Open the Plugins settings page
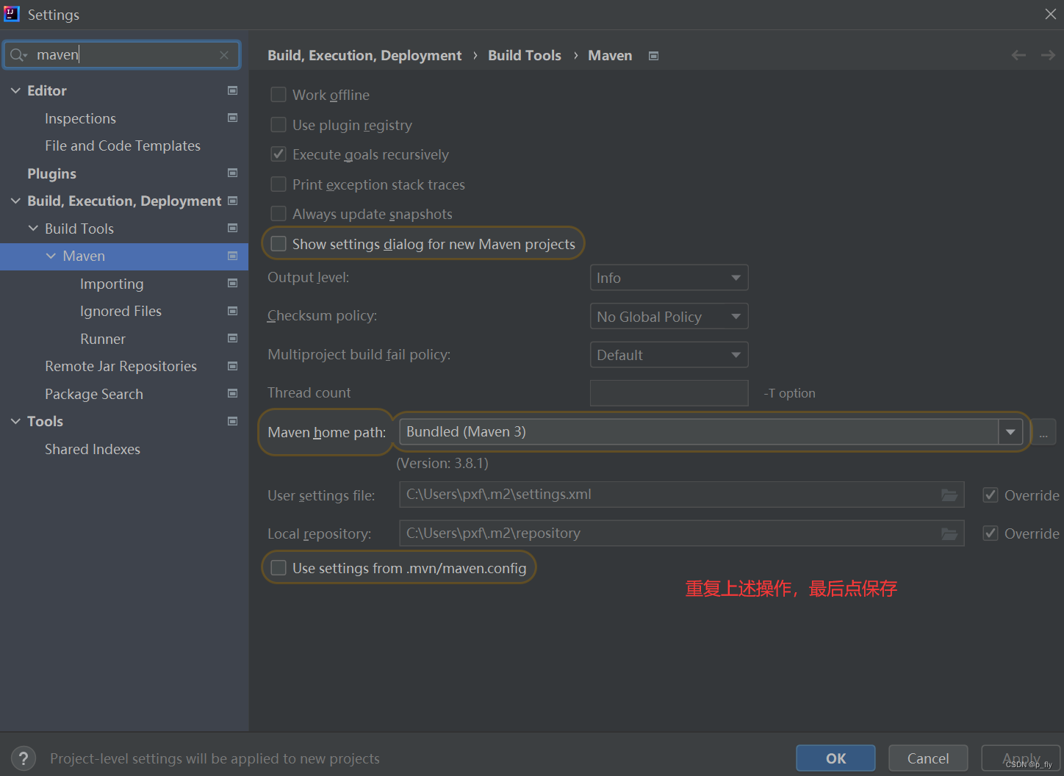This screenshot has width=1064, height=776. (51, 173)
